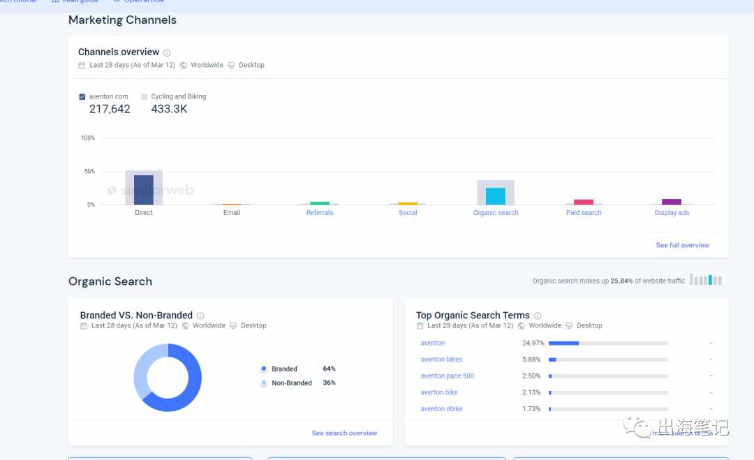Screen dimensions: 754x460
Task: Click calendar icon under Top Organic Search Terms
Action: [x=420, y=326]
